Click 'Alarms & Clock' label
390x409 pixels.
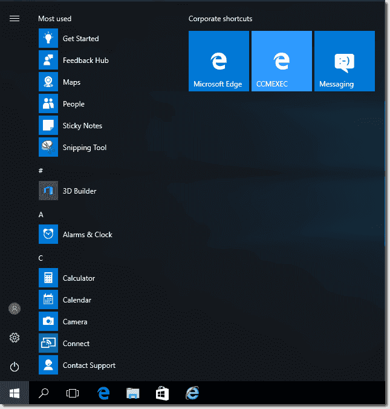coord(88,235)
